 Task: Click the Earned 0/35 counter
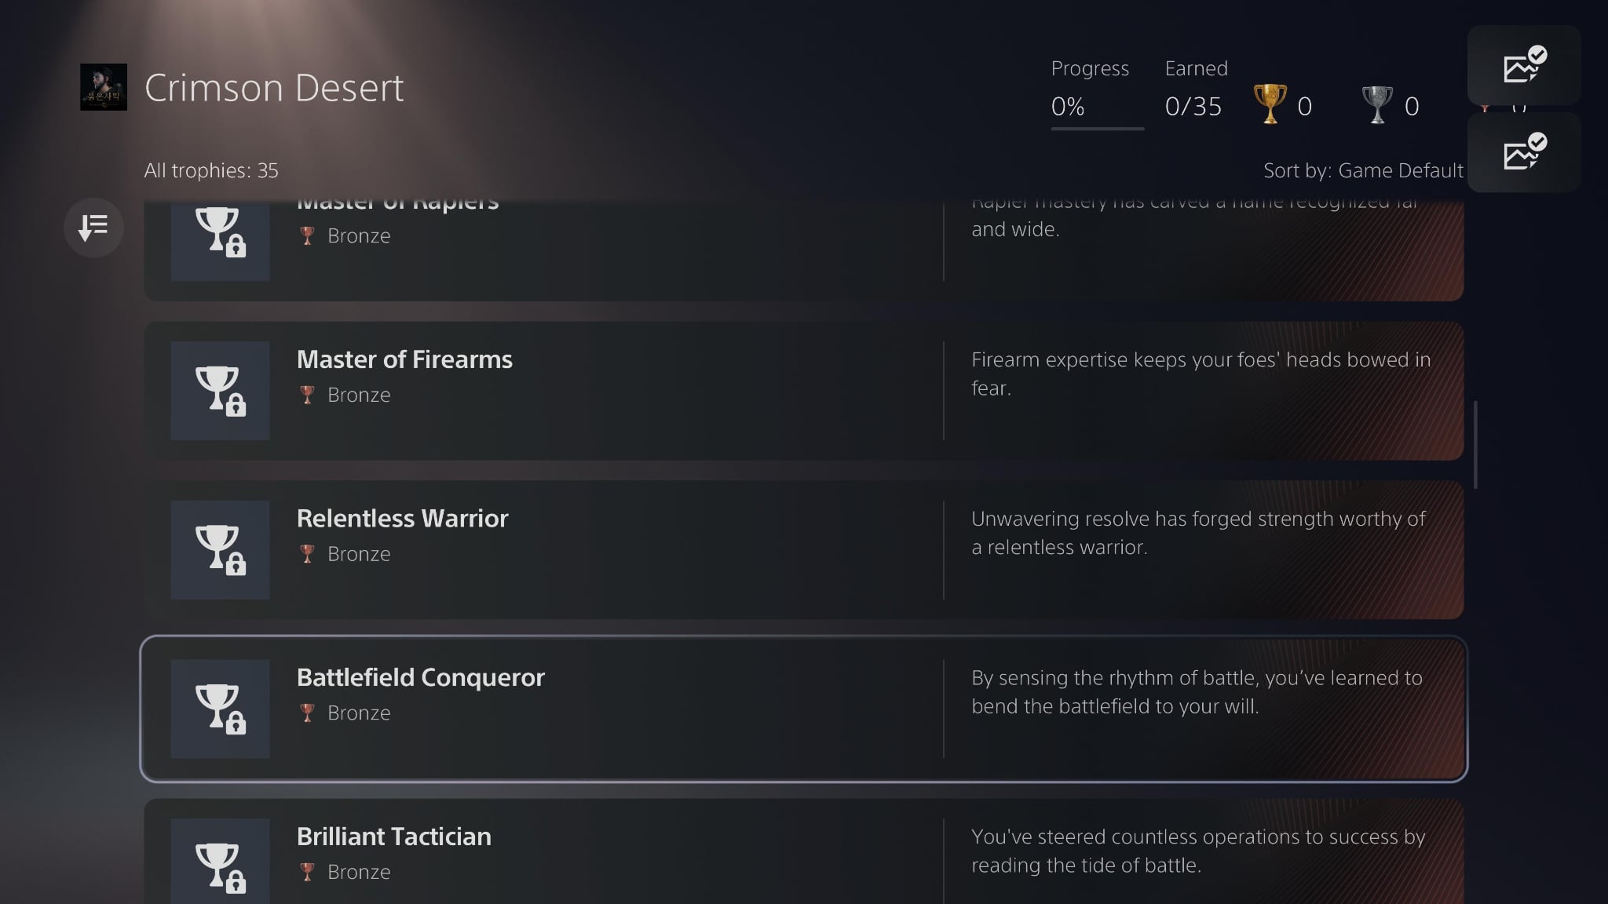(x=1193, y=106)
